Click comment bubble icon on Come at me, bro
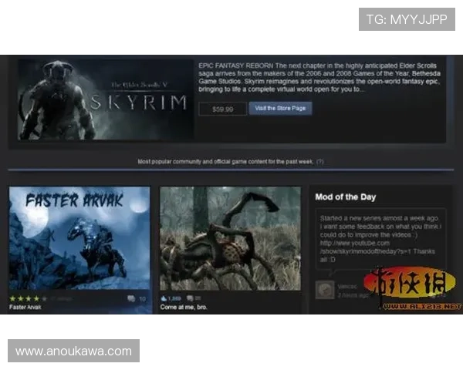 [188, 298]
